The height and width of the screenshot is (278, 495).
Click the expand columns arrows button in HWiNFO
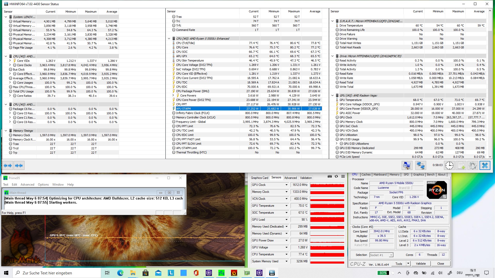pos(8,166)
